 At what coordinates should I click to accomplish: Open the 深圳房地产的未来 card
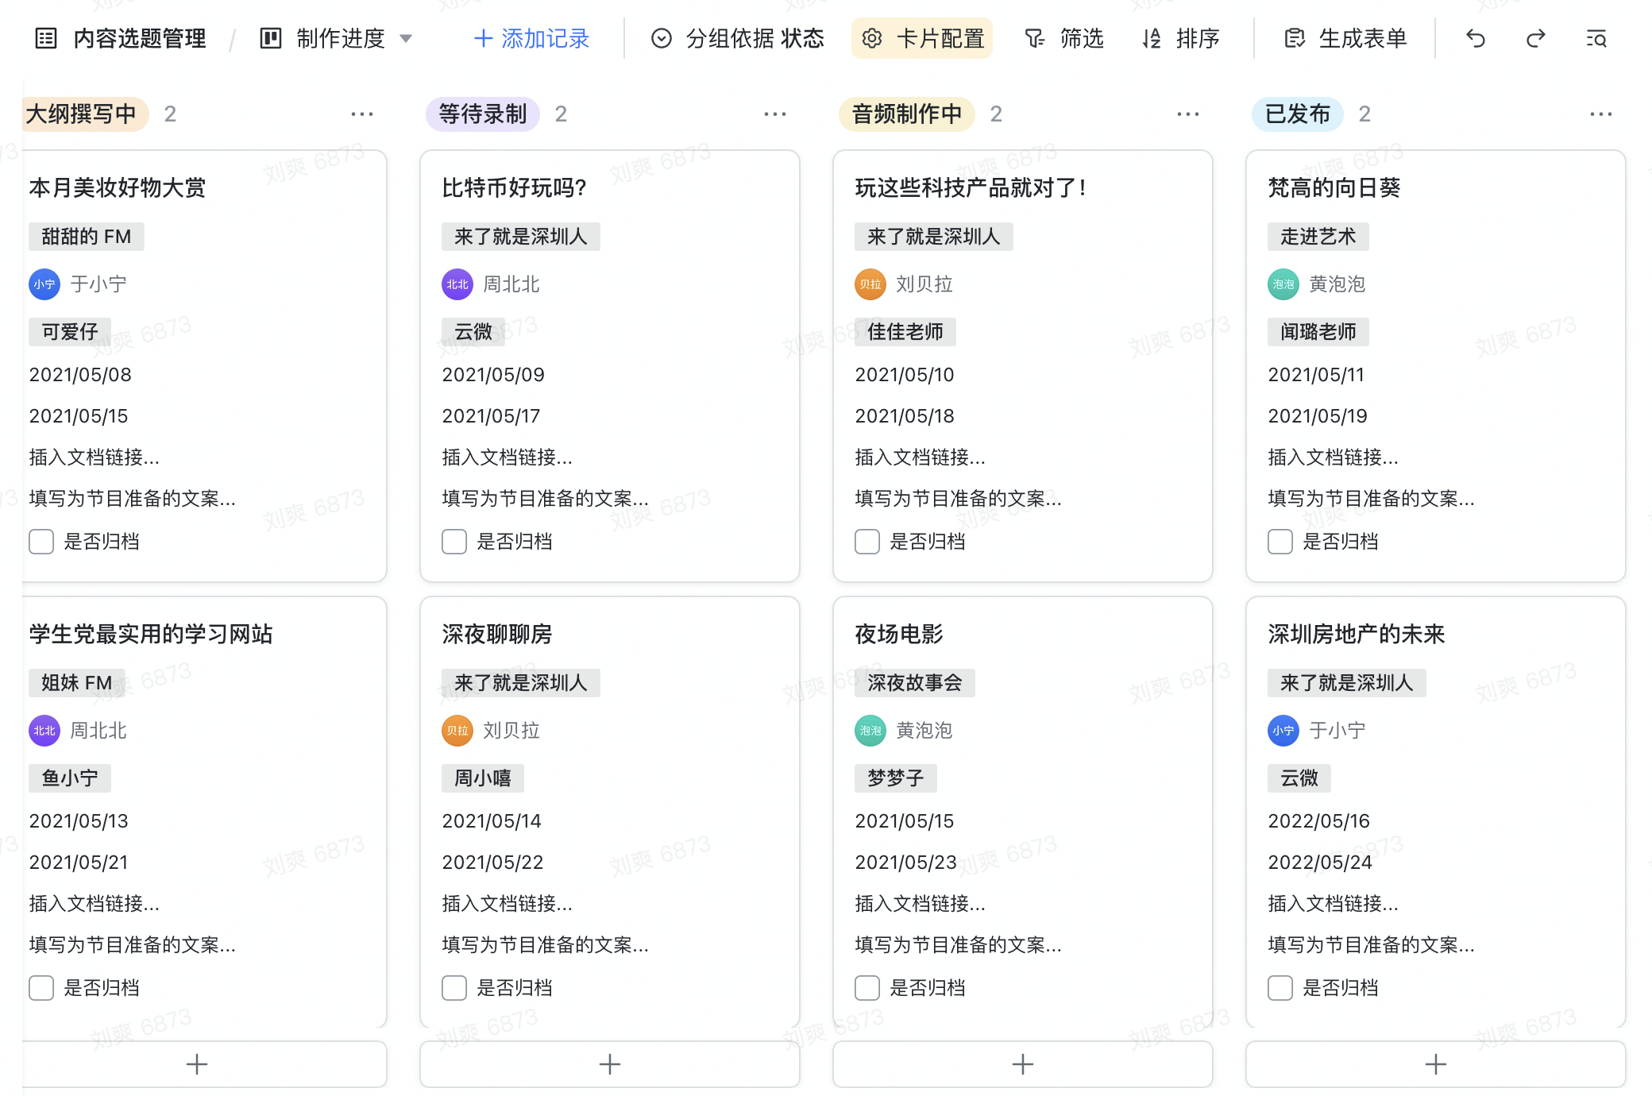(x=1356, y=634)
